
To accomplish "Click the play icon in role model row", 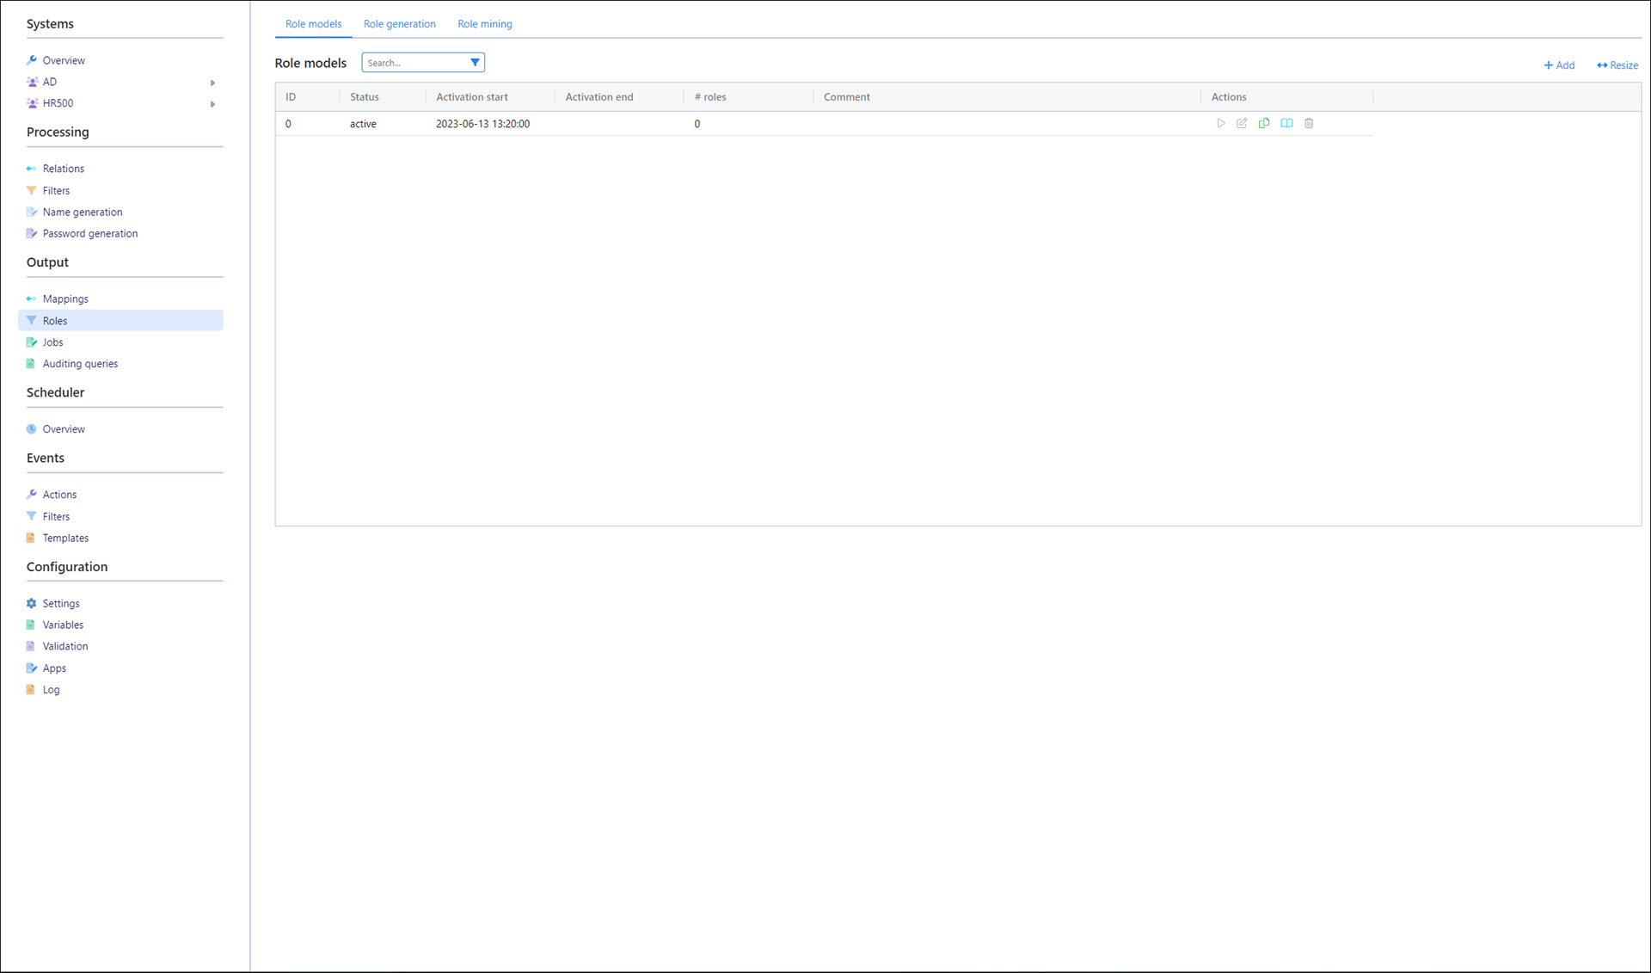I will point(1220,123).
